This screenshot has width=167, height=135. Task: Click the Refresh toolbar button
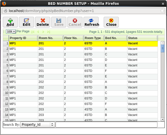point(92,22)
